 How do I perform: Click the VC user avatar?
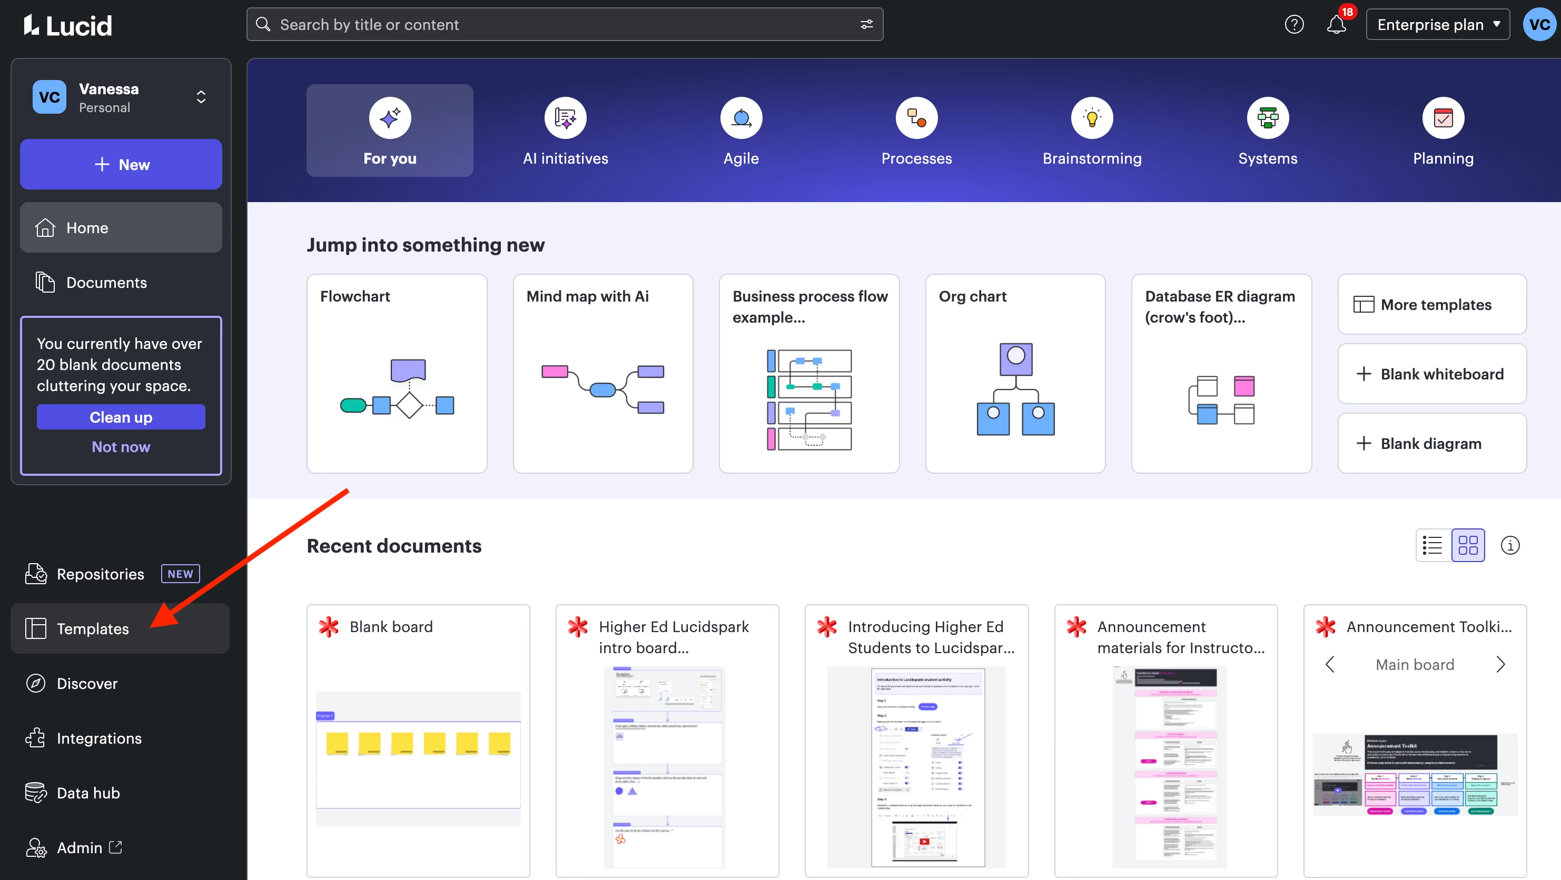tap(1538, 24)
